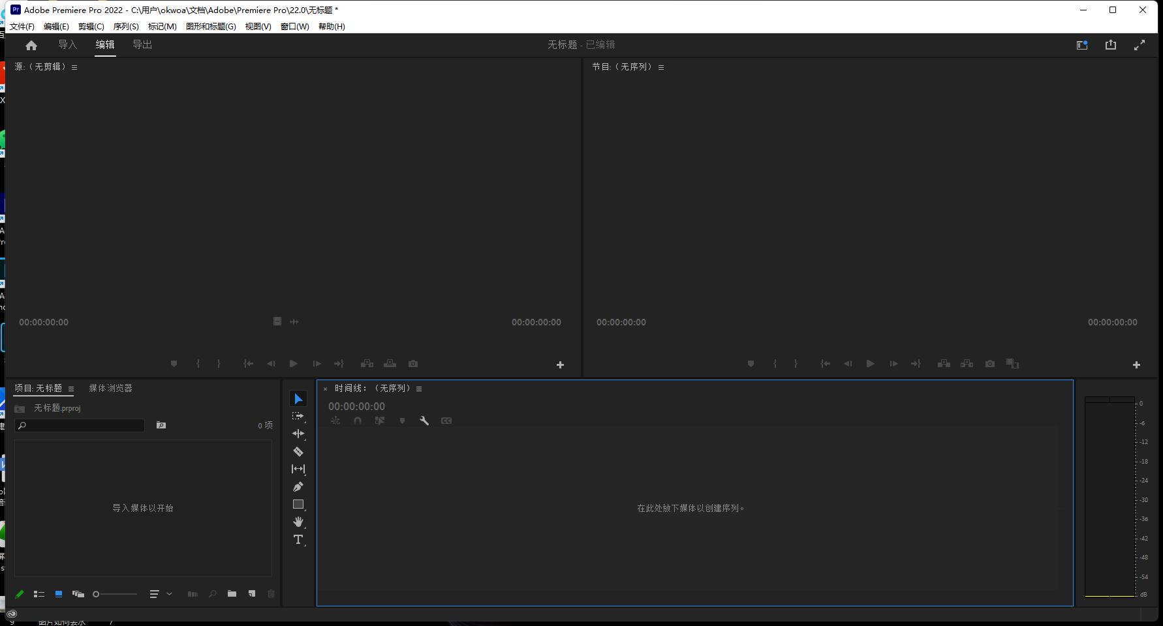This screenshot has width=1163, height=626.
Task: Select the Rectangle shape tool
Action: click(298, 504)
